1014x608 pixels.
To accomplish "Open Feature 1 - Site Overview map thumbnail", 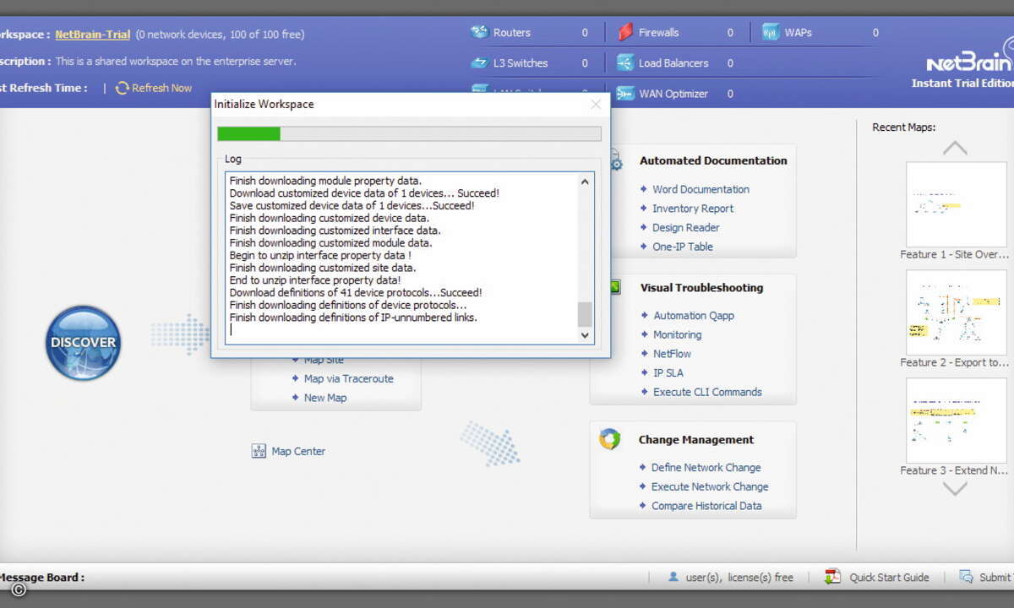I will 955,204.
